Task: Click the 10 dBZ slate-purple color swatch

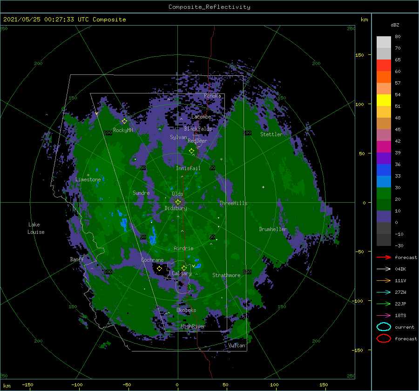Action: pyautogui.click(x=384, y=217)
